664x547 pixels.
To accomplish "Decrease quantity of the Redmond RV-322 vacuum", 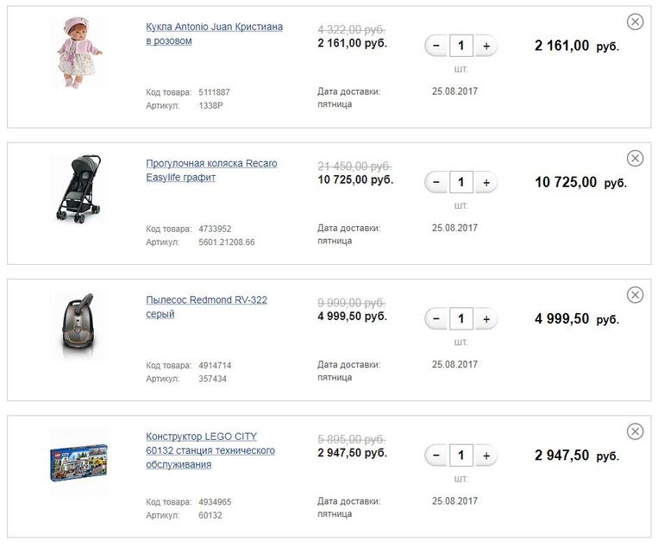I will [436, 319].
